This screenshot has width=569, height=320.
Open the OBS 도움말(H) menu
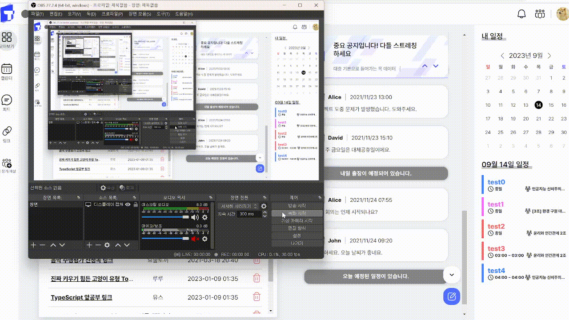click(184, 14)
